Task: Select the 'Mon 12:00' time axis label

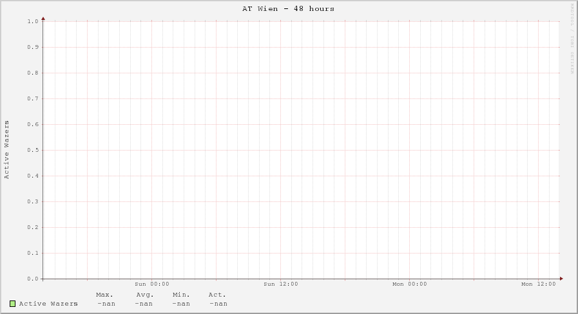Action: tap(539, 284)
